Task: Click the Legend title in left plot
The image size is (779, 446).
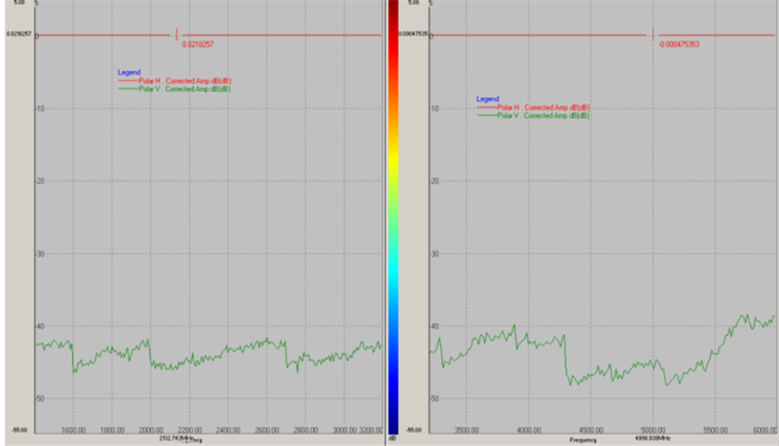Action: tap(129, 72)
